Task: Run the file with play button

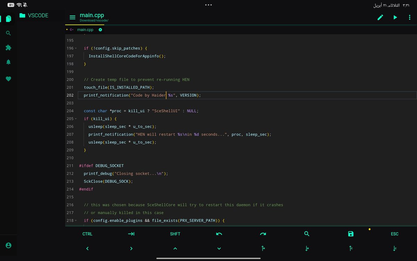Action: click(x=395, y=17)
